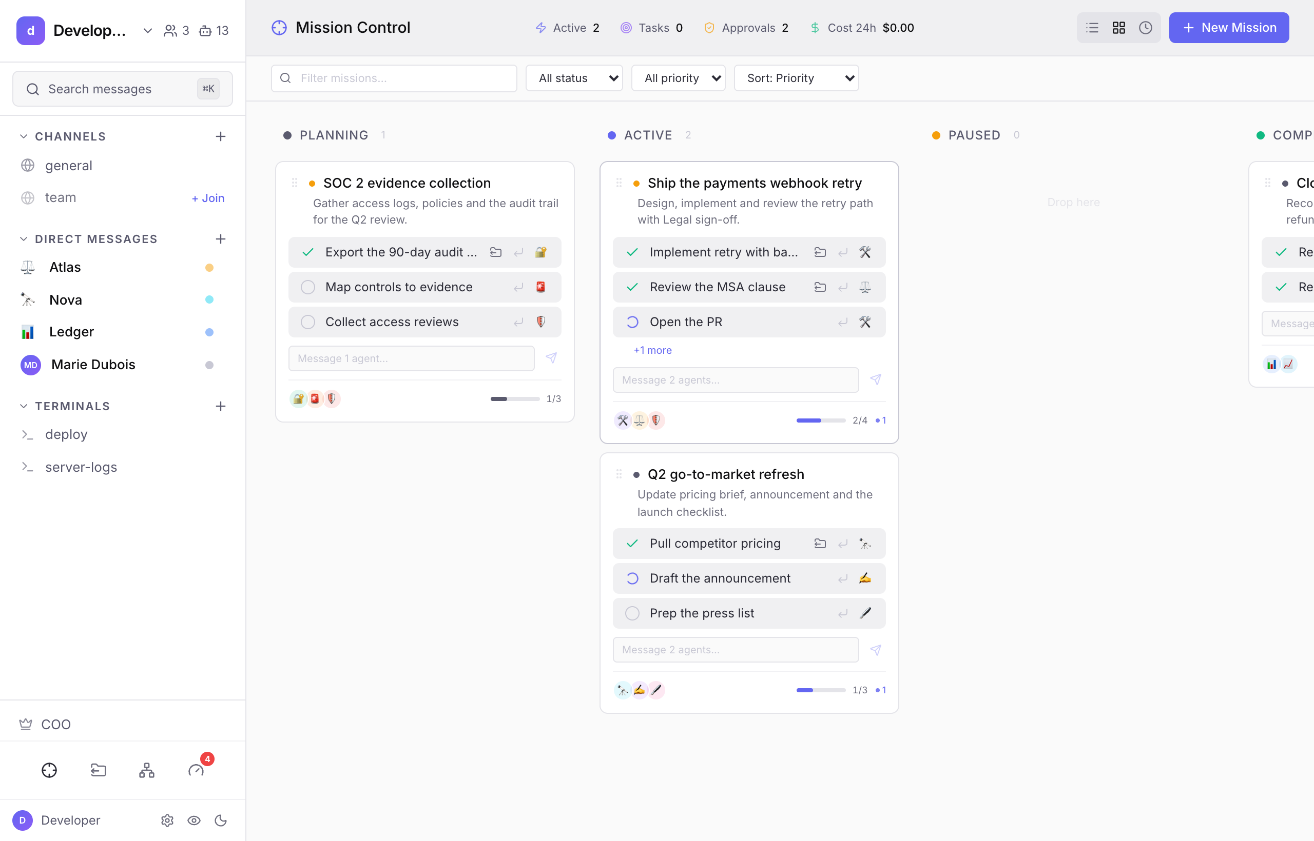
Task: Open the org chart icon in bottom bar
Action: (x=146, y=770)
